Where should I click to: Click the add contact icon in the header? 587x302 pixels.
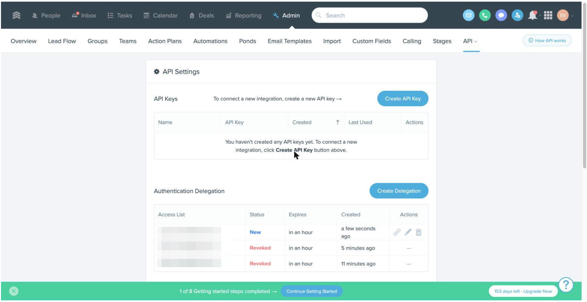pos(517,15)
